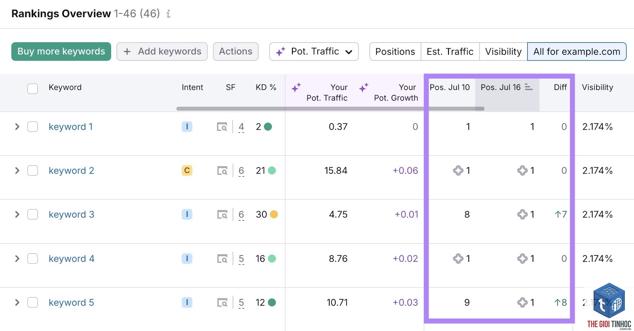Click SERP feature count 4 for keyword 1
This screenshot has height=331, width=634.
pyautogui.click(x=241, y=127)
